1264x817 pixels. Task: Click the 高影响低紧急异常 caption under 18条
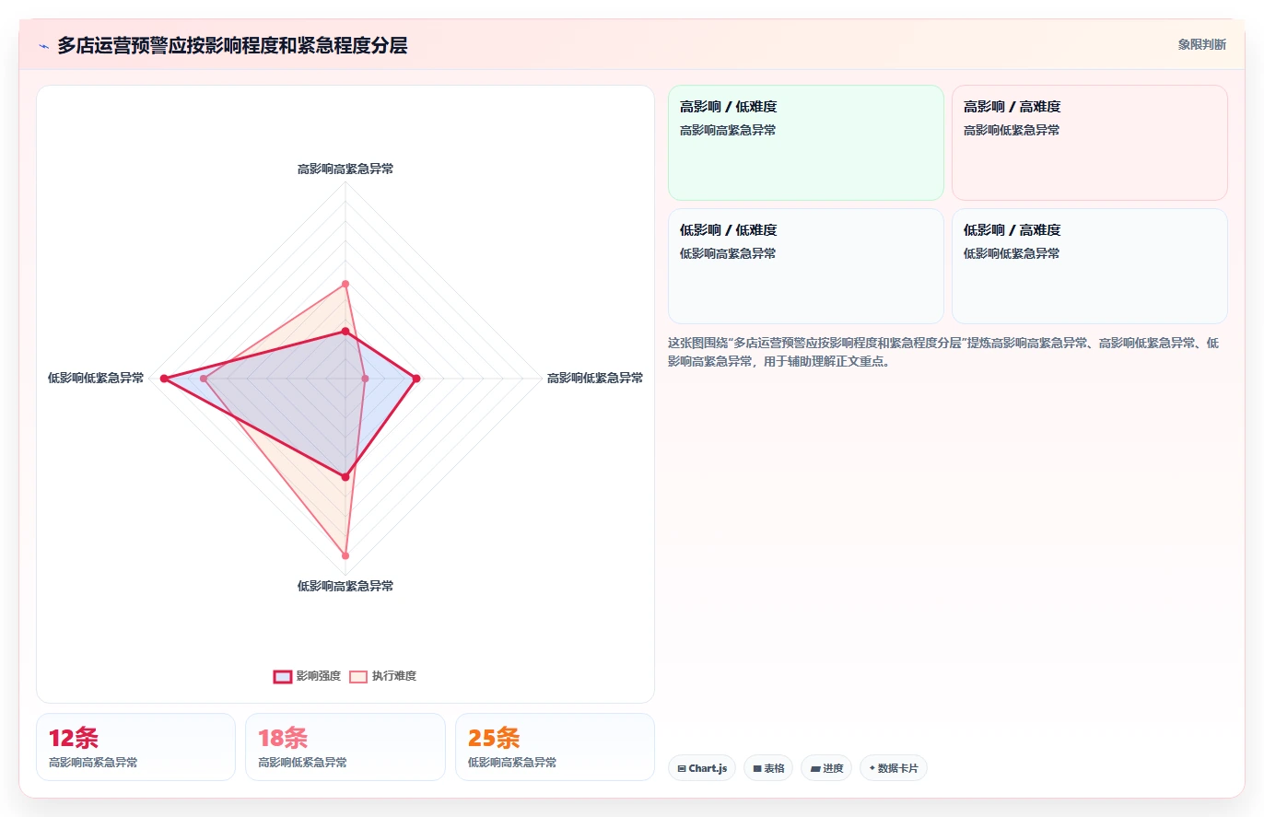[x=302, y=764]
